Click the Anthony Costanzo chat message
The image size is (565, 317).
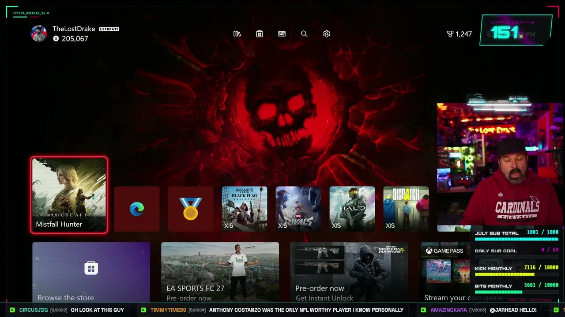(x=306, y=310)
